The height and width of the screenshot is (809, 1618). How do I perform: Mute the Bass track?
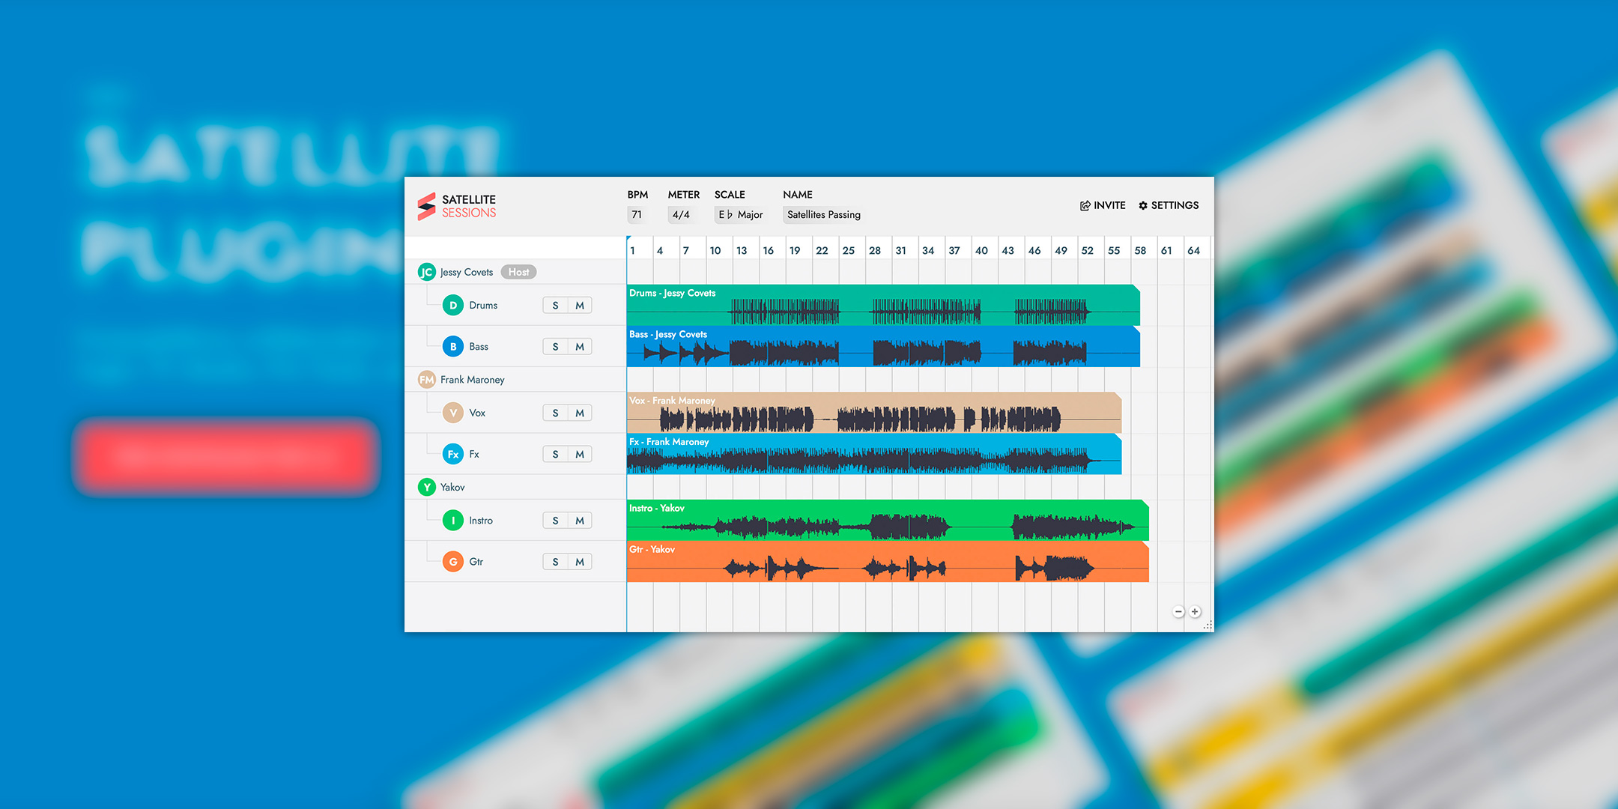tap(580, 346)
